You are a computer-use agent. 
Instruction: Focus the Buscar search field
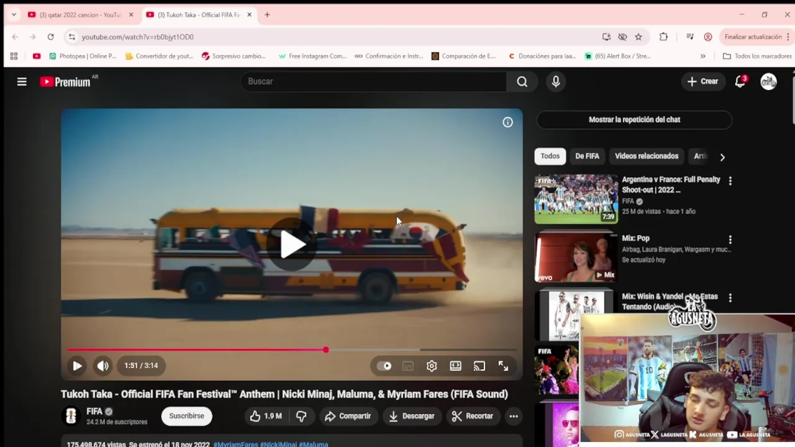[374, 81]
